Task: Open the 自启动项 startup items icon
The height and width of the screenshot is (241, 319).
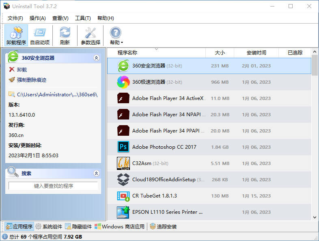Action: tap(40, 33)
